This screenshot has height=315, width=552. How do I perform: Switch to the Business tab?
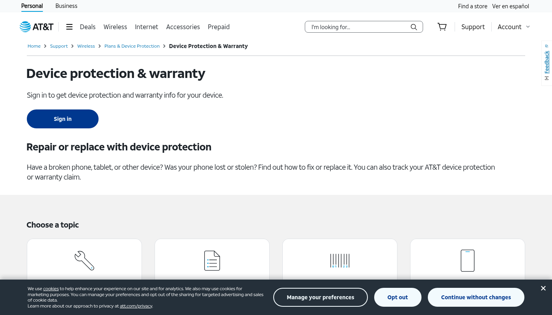(66, 6)
